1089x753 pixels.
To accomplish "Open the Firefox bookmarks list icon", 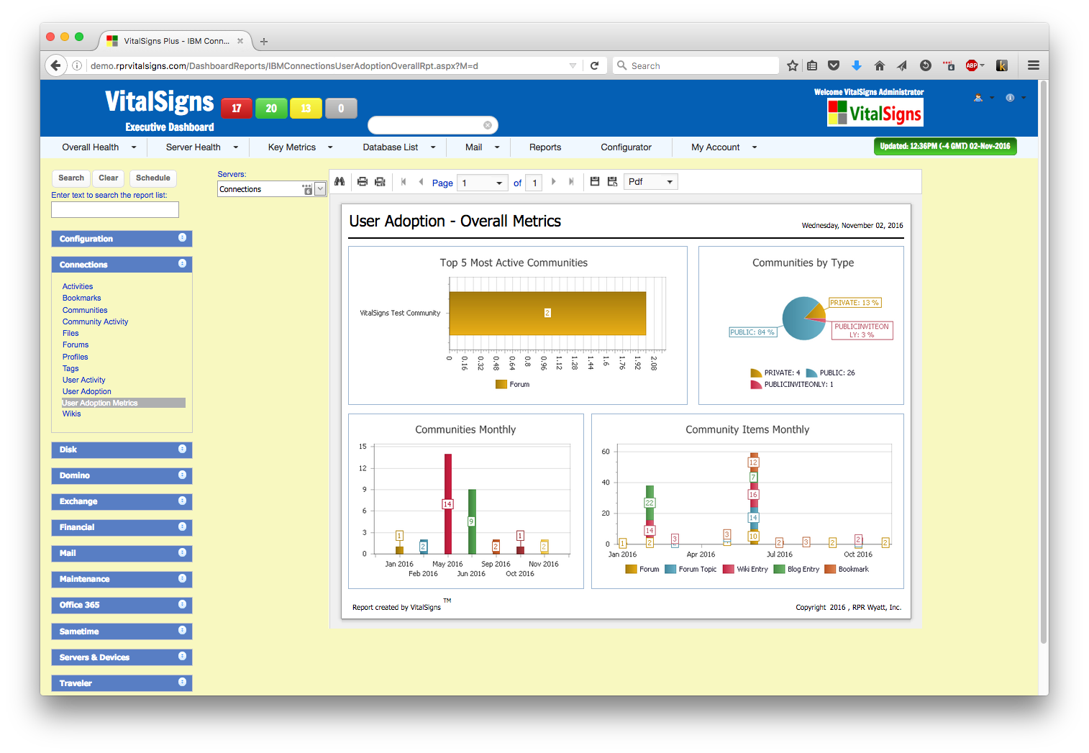I will point(812,65).
